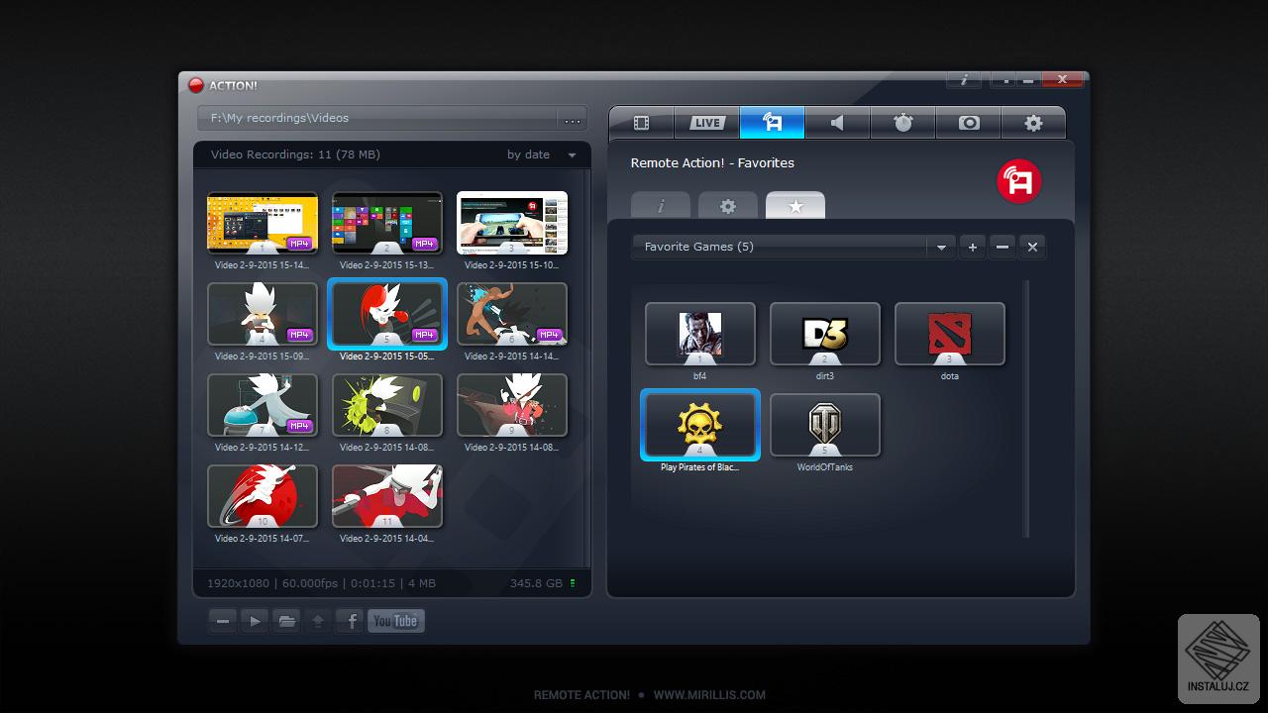Click the recordings folder path field
1268x713 pixels.
click(377, 119)
